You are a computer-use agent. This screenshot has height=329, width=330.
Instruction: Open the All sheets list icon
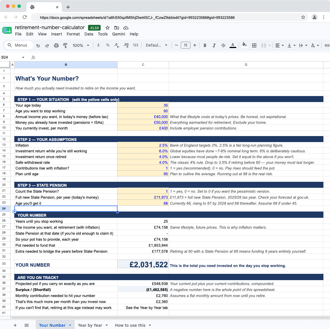(27, 325)
